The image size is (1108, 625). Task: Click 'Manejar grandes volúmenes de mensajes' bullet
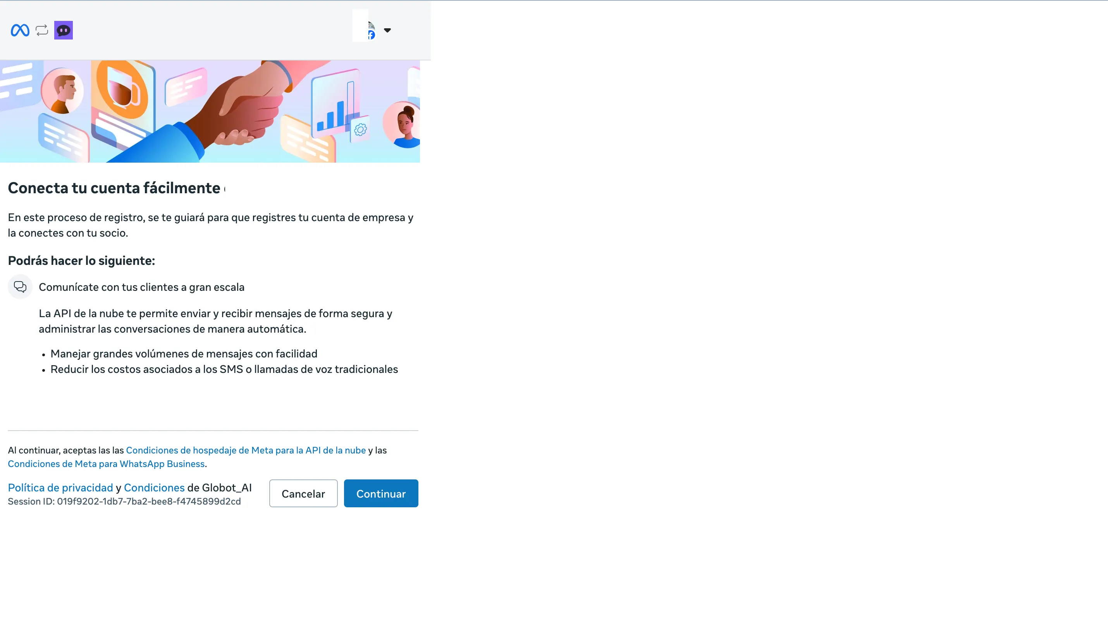tap(184, 354)
